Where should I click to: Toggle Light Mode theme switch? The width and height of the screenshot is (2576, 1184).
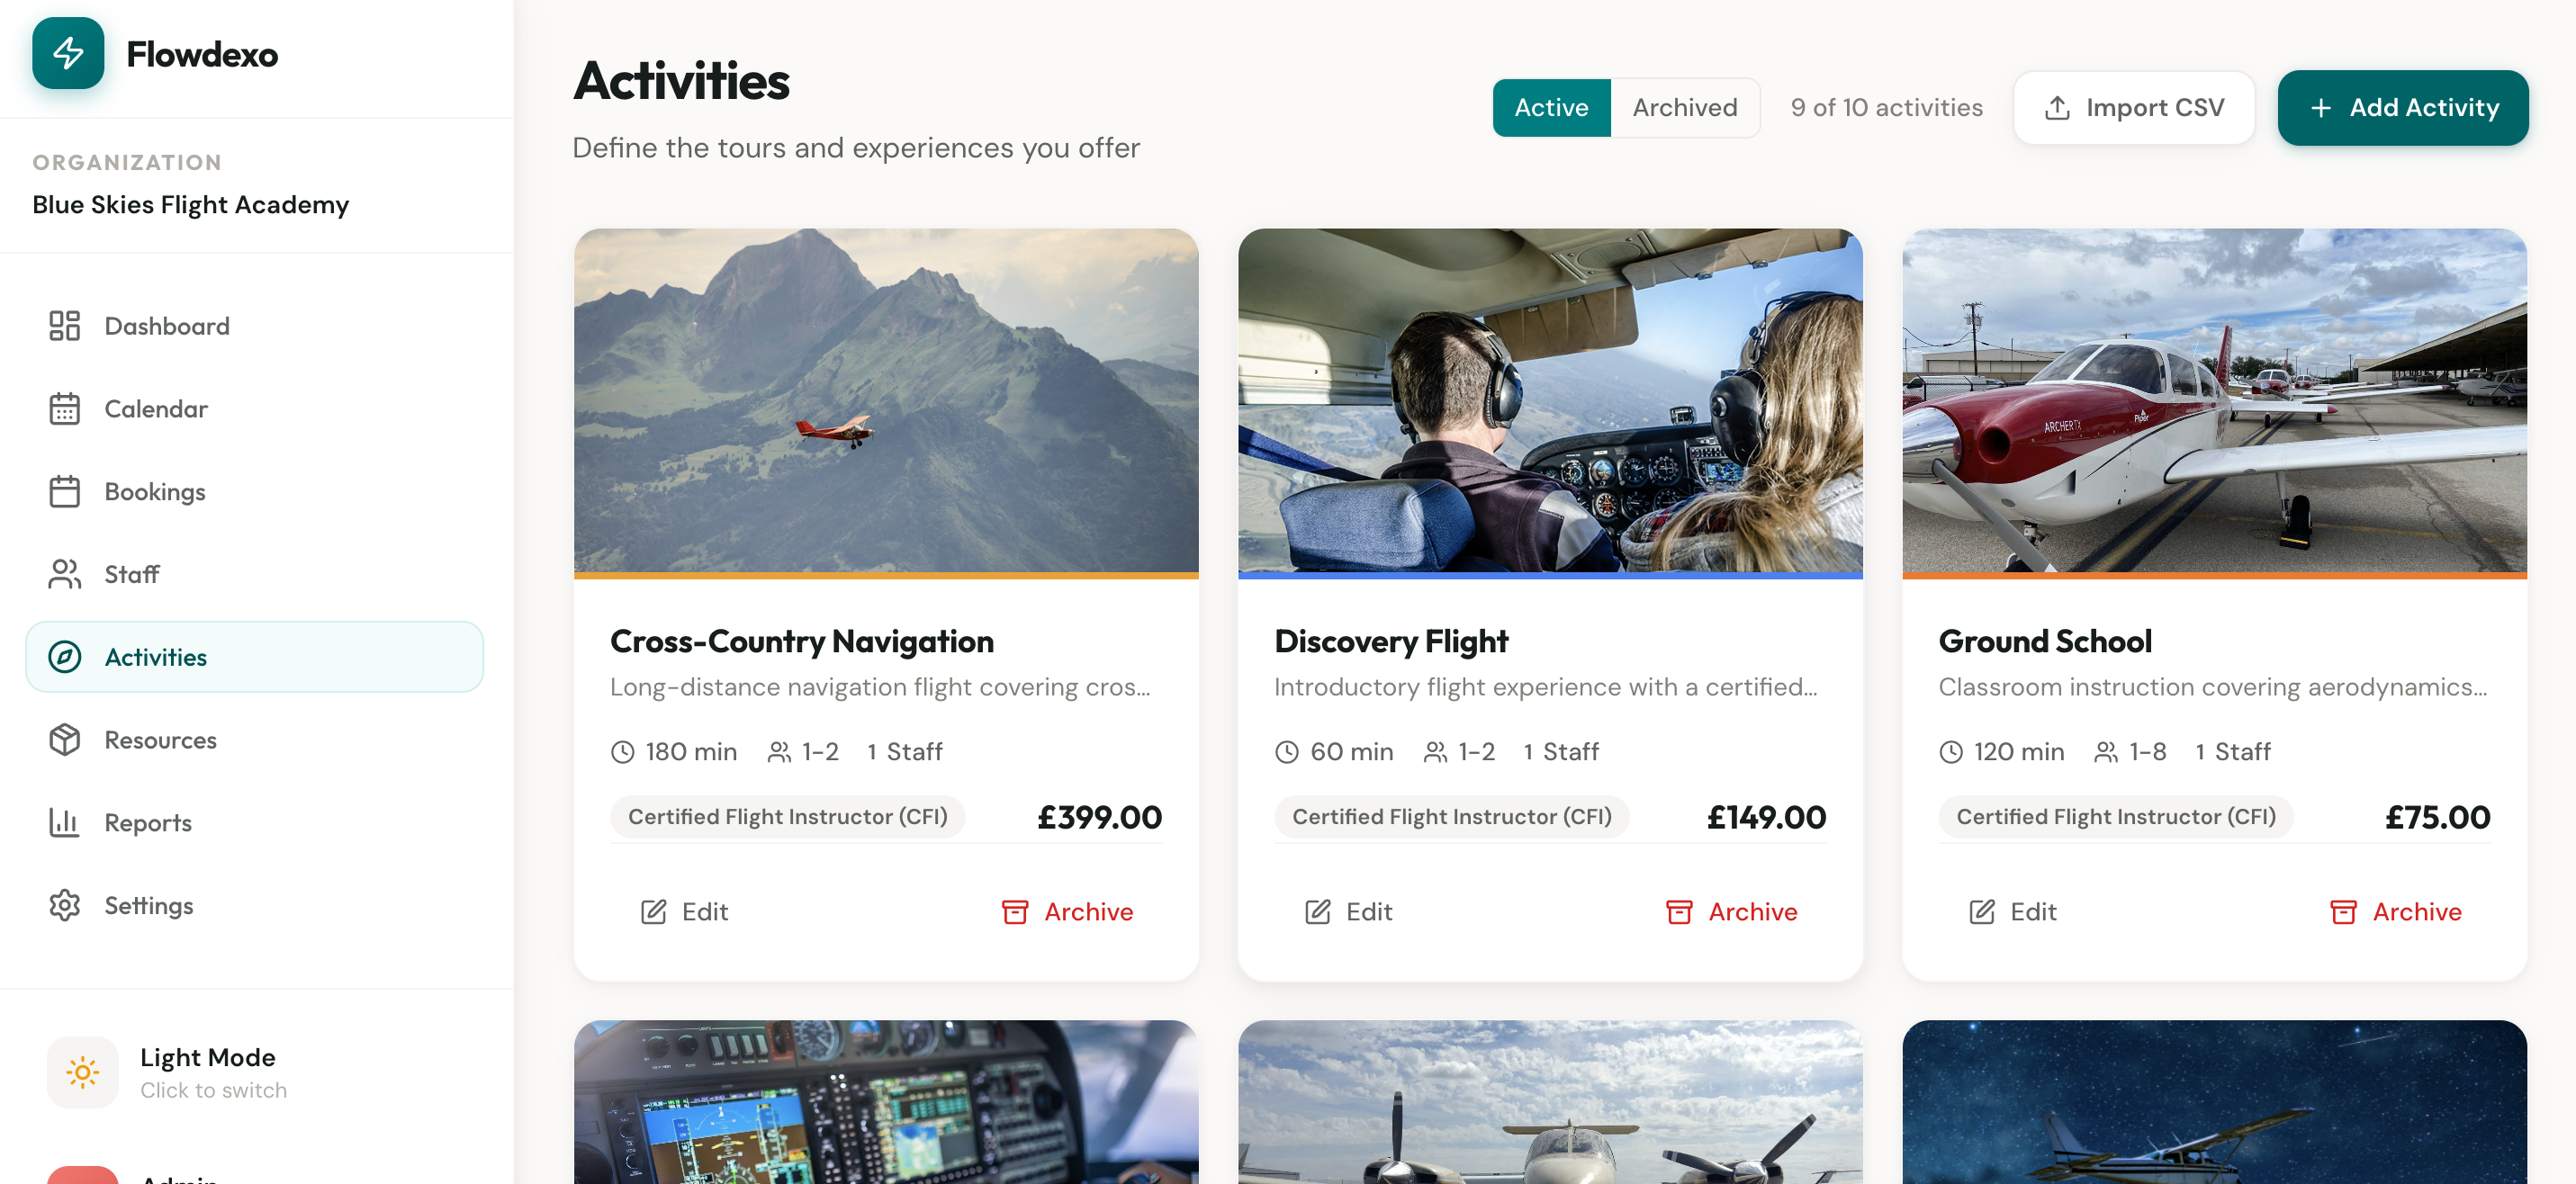coord(83,1072)
